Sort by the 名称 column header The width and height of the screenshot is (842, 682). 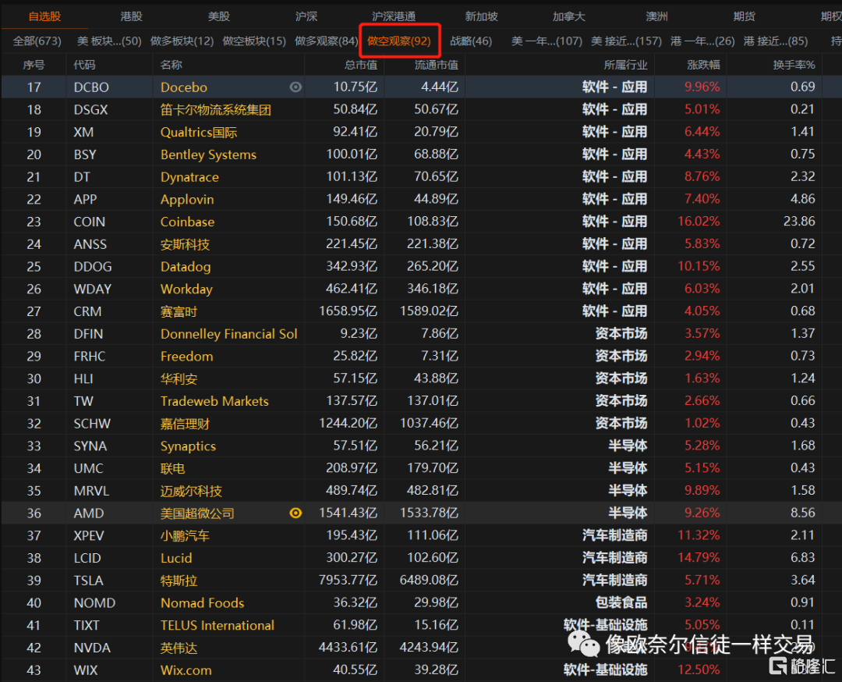tap(172, 65)
